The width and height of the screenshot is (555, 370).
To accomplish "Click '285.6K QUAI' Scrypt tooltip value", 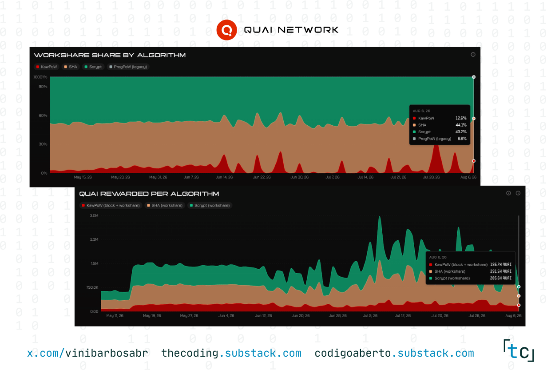I will tap(501, 278).
